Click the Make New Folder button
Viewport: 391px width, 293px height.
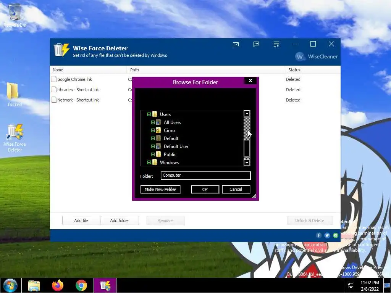tap(160, 189)
